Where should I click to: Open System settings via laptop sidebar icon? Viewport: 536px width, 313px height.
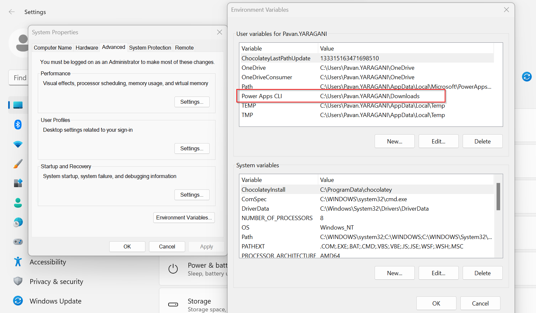click(18, 105)
